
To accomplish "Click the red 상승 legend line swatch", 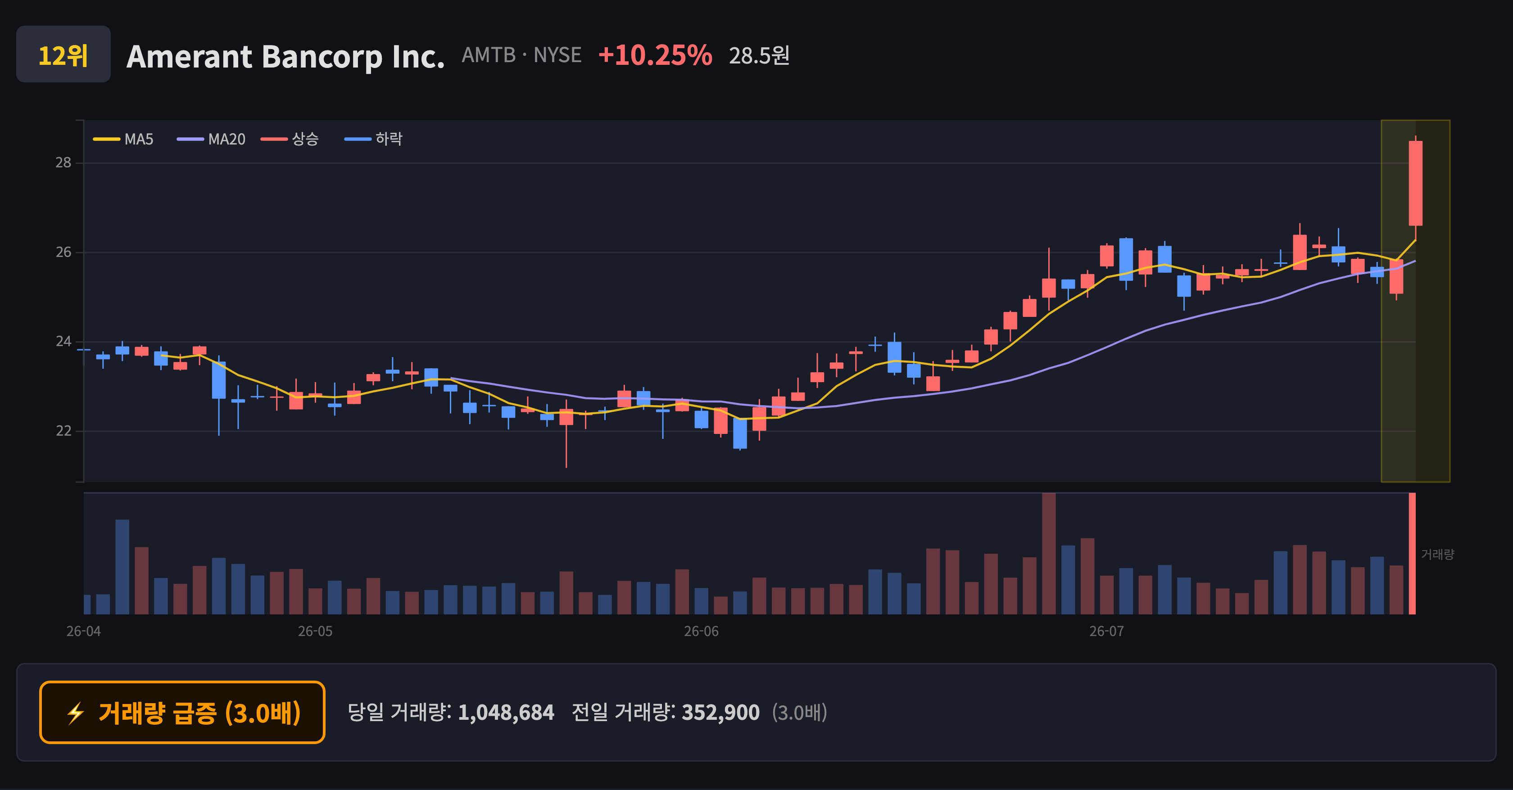I will pos(274,139).
